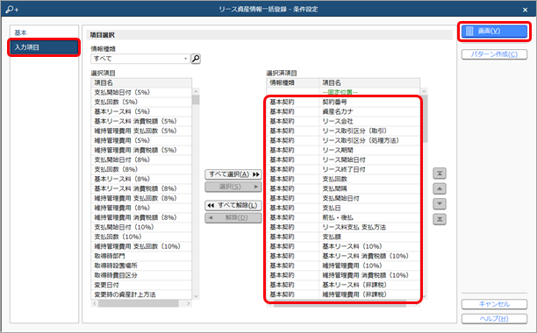Click the 項目名 column header in 選択済項目
This screenshot has height=333, width=537.
(369, 82)
